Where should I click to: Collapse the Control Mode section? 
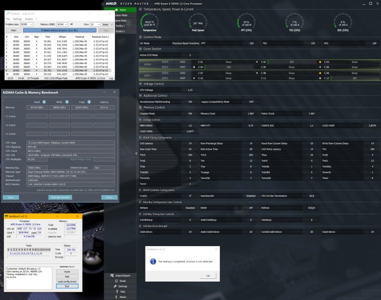coord(140,37)
